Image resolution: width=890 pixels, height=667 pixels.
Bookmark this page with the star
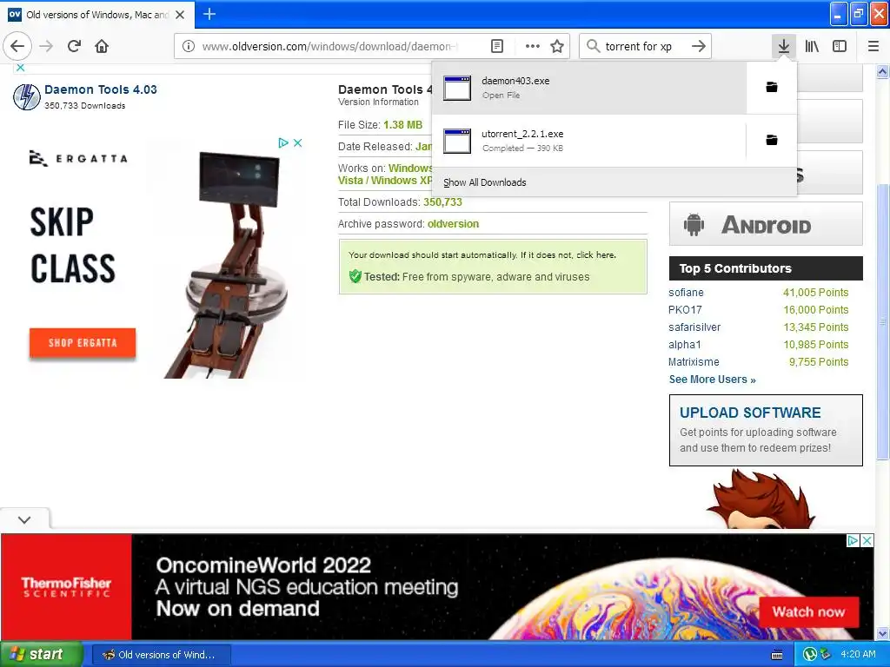(557, 47)
